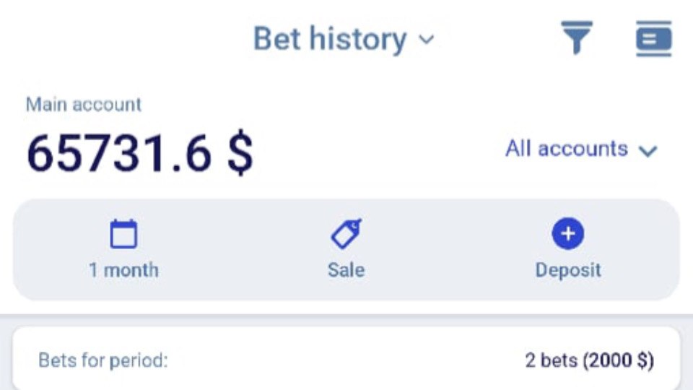Open the funnel filter icon
This screenshot has width=693, height=390.
[x=577, y=38]
